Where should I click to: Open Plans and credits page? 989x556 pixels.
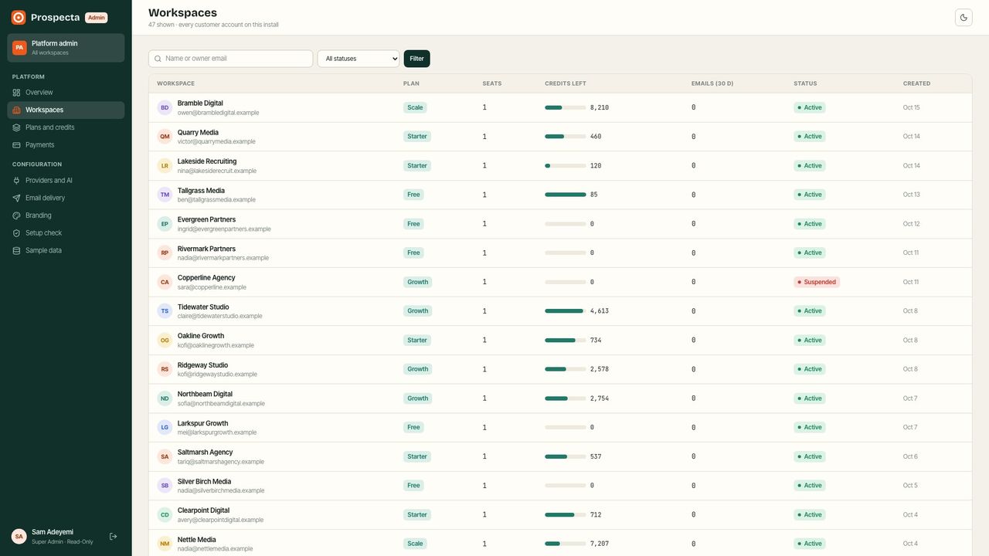click(66, 127)
